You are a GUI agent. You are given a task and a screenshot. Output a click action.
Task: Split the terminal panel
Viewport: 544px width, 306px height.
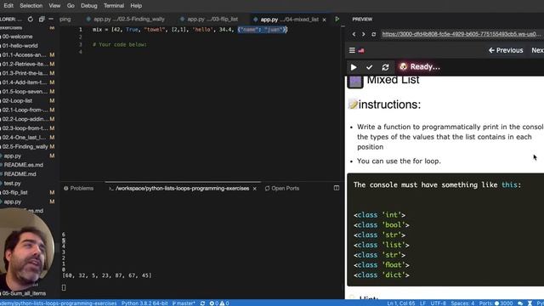[337, 188]
